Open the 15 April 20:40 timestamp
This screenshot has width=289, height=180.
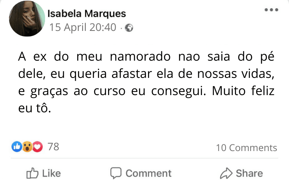click(82, 28)
